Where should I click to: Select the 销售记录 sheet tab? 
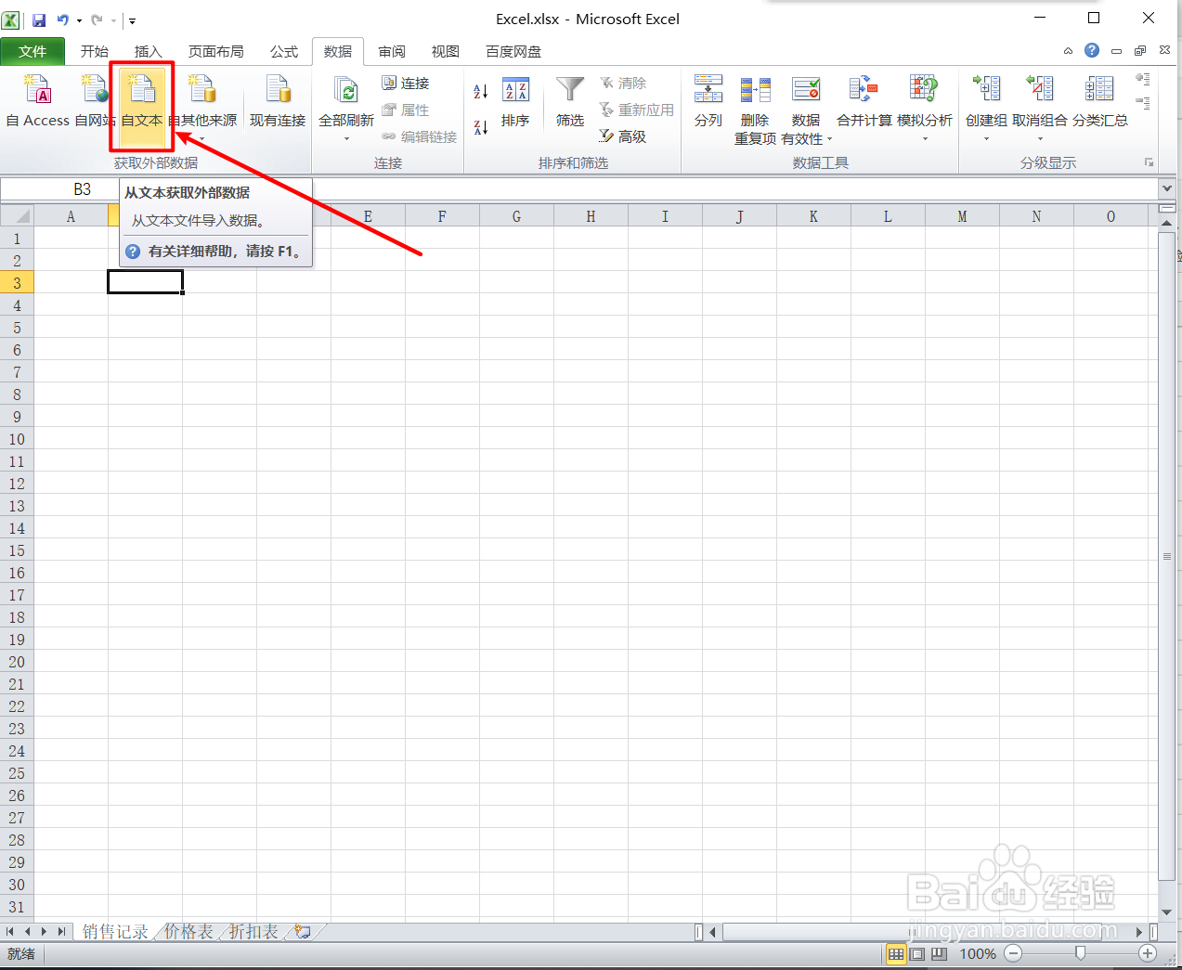coord(115,931)
